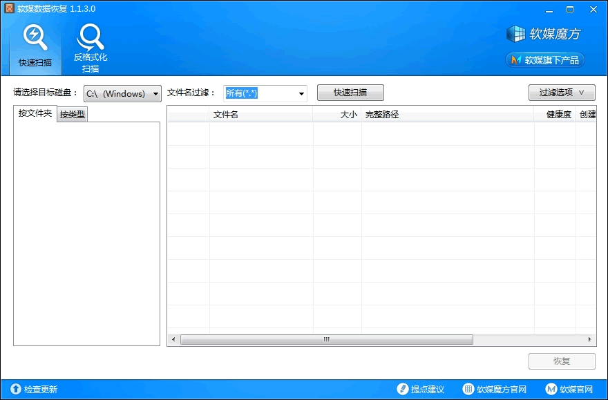Sort by the 完整路径 column header
608x400 pixels.
pos(447,115)
